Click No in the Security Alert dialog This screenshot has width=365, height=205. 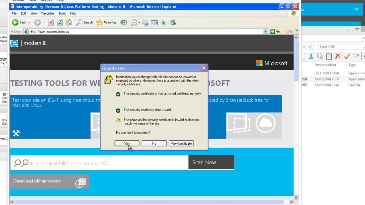point(154,143)
